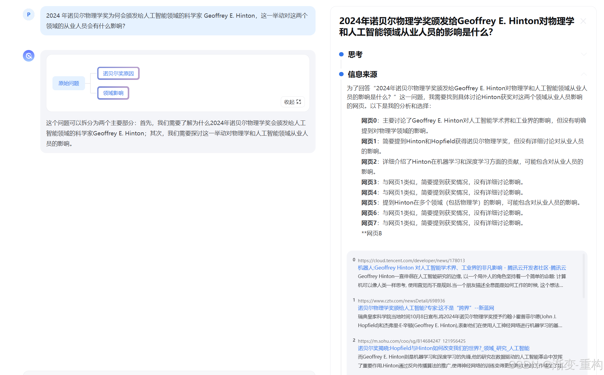Open the Sohu Hopfield与Hinton article link
This screenshot has height=375, width=604.
pyautogui.click(x=443, y=348)
